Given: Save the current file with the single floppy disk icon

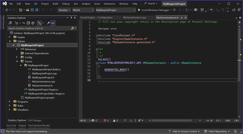Looking at the screenshot, I should coord(32,10).
